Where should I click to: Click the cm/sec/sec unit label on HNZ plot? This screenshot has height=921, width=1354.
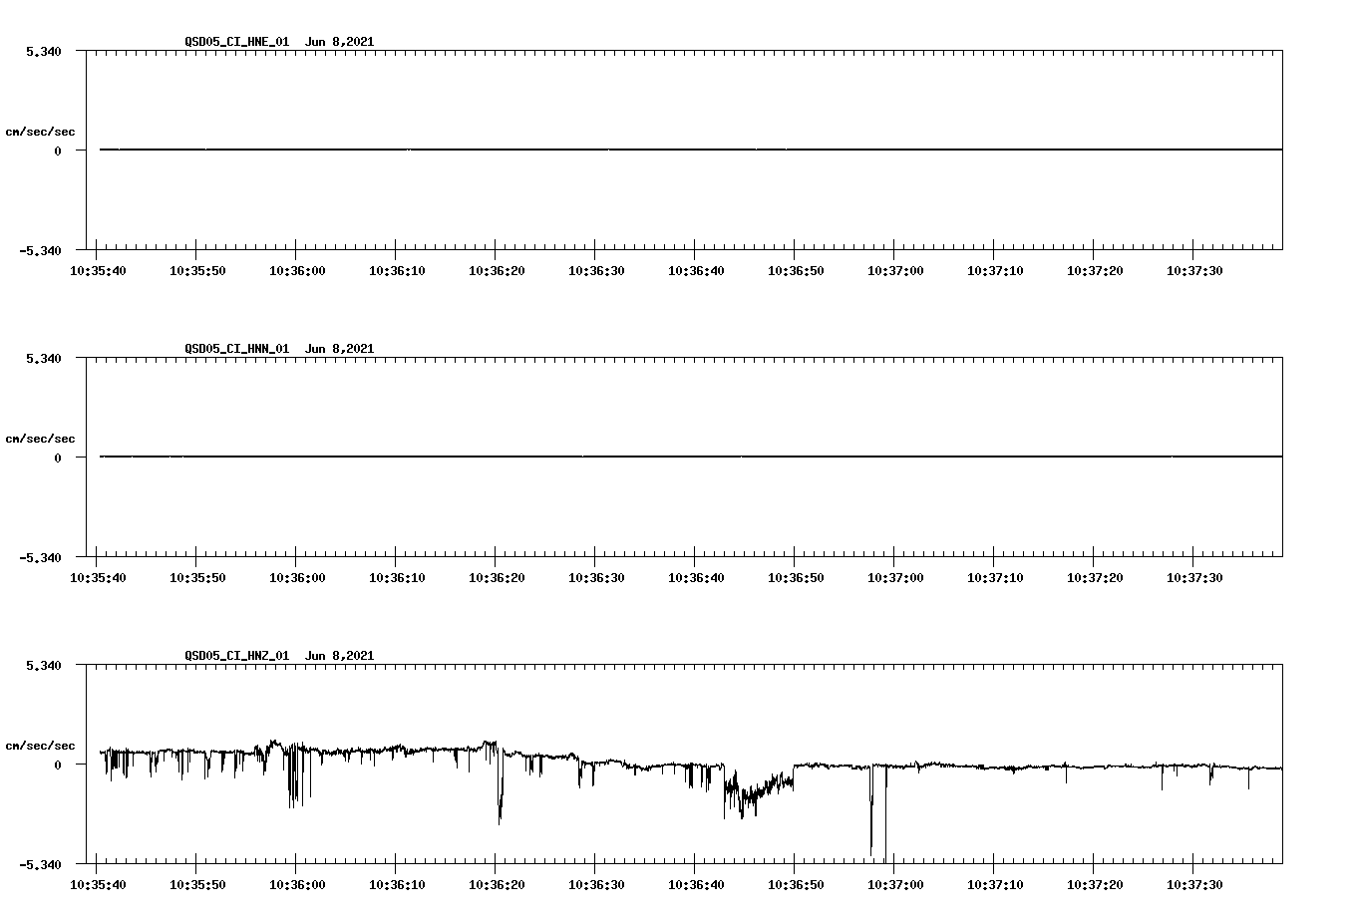[x=40, y=746]
